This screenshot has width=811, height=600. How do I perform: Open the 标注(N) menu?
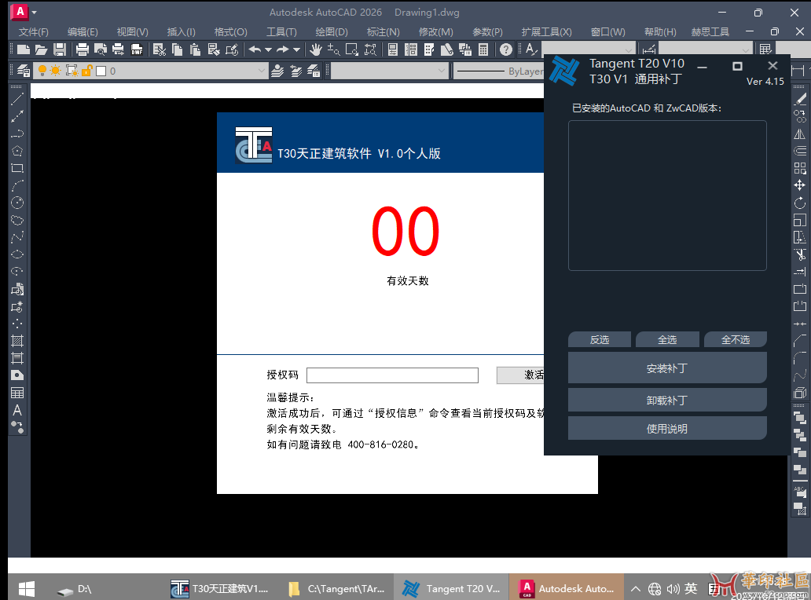tap(383, 31)
